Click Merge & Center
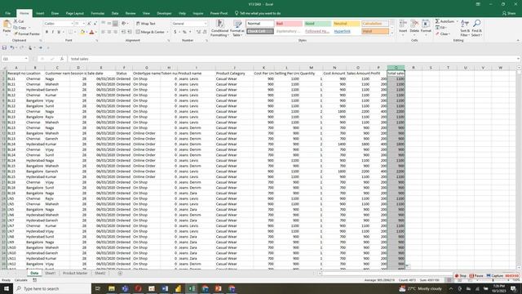Screen dimensions: 522x294 (x=150, y=32)
